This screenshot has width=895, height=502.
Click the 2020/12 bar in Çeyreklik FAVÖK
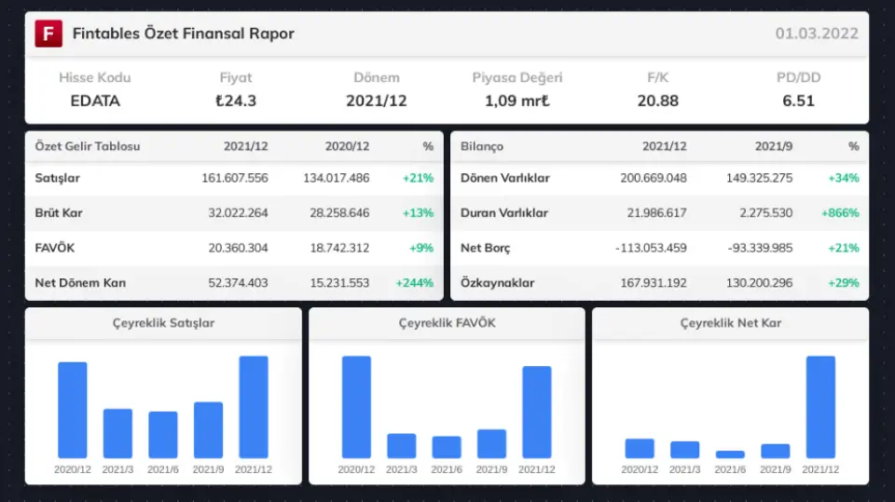[x=356, y=407]
